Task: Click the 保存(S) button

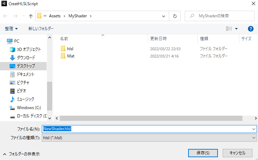Action: (203, 153)
